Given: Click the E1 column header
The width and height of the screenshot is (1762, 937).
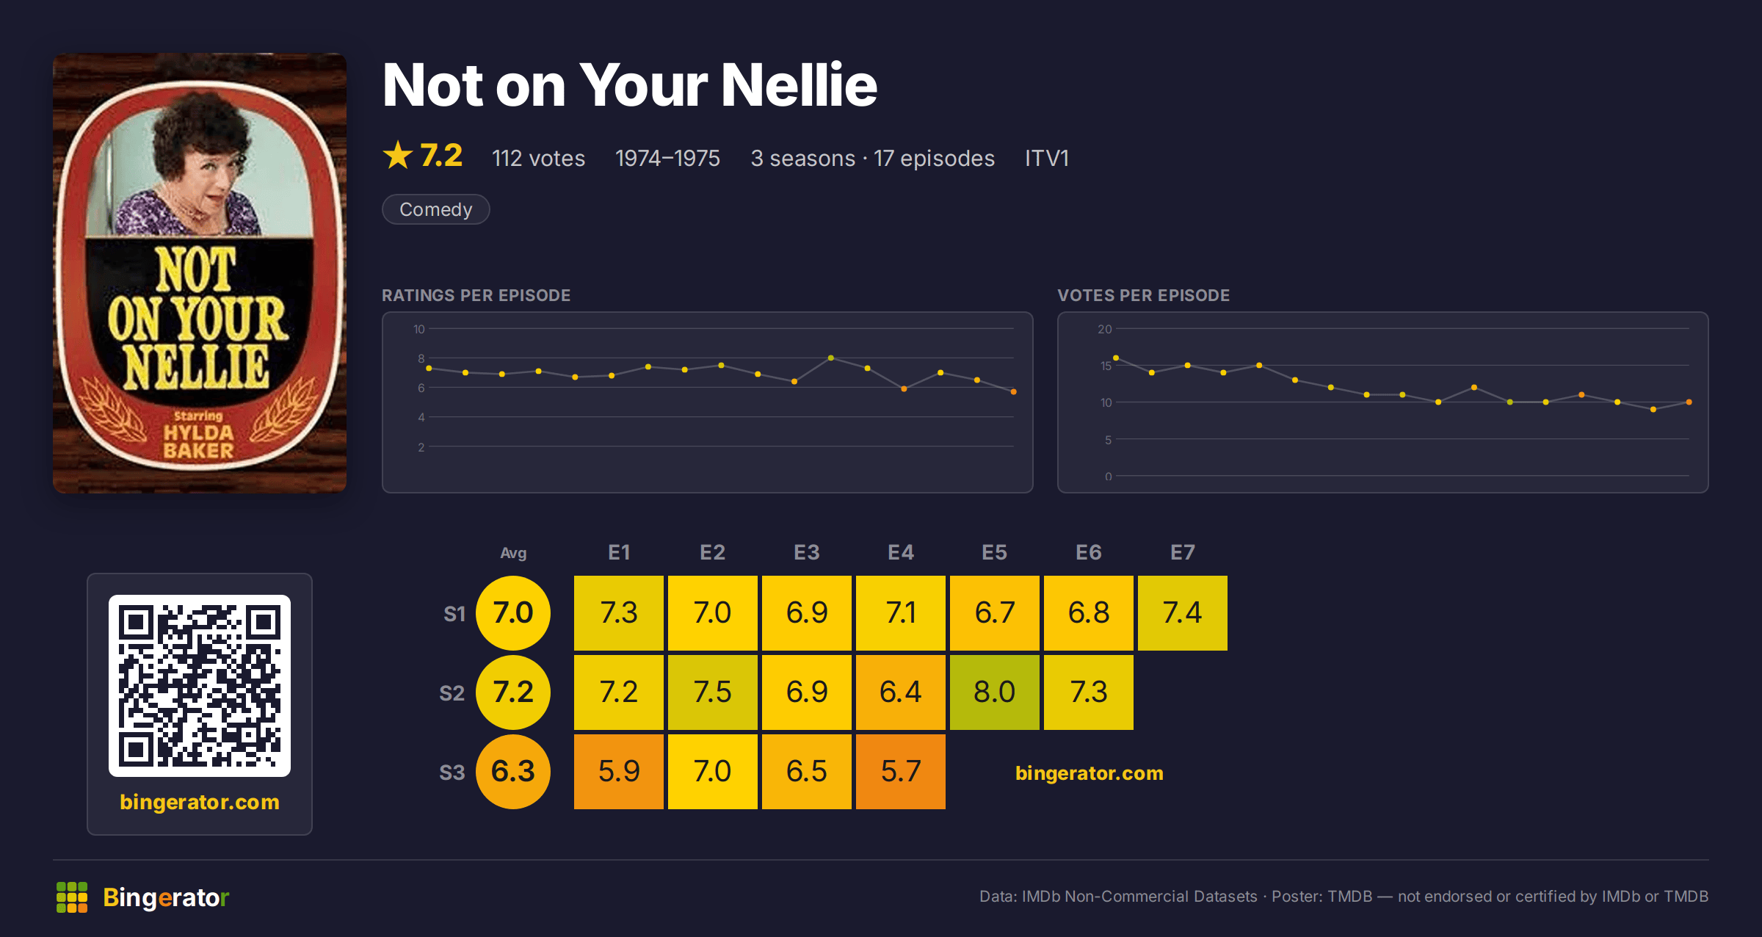Looking at the screenshot, I should [619, 552].
